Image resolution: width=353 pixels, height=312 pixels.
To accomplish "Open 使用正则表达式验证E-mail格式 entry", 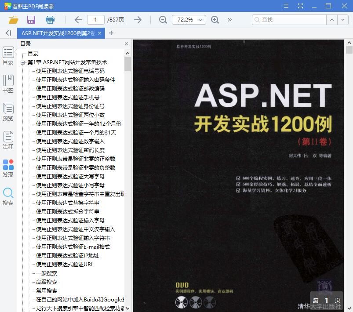I will point(73,247).
